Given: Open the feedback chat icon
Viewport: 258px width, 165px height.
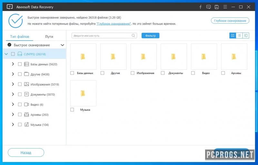Looking at the screenshot, I should click(x=208, y=7).
